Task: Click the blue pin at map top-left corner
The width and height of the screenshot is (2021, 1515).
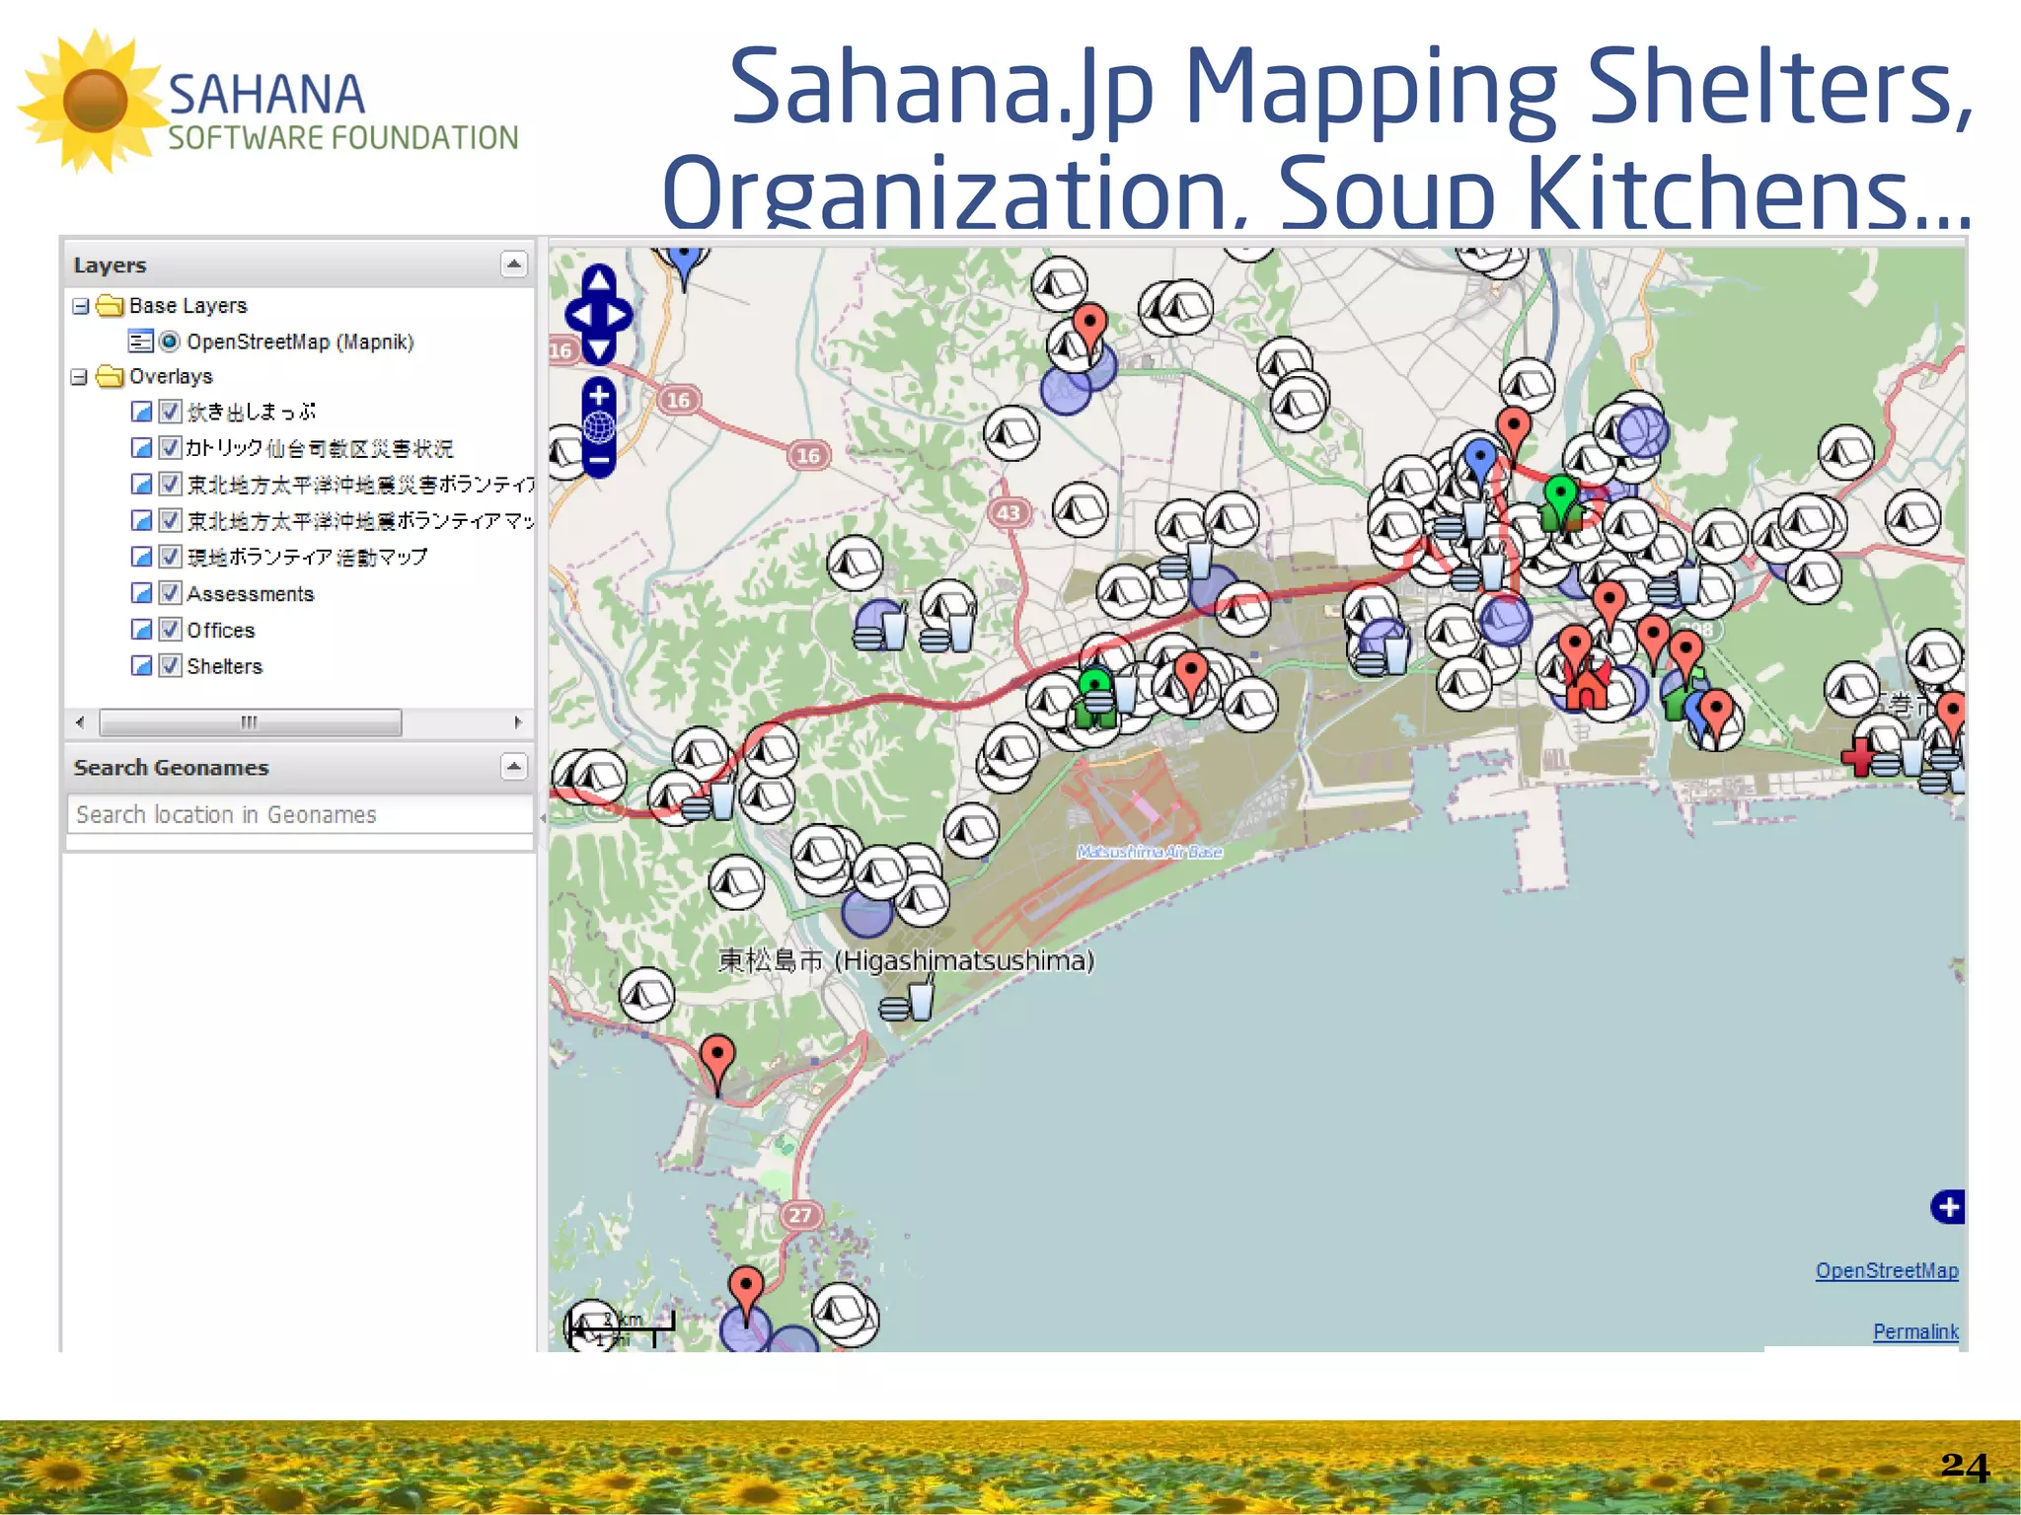Action: tap(683, 265)
